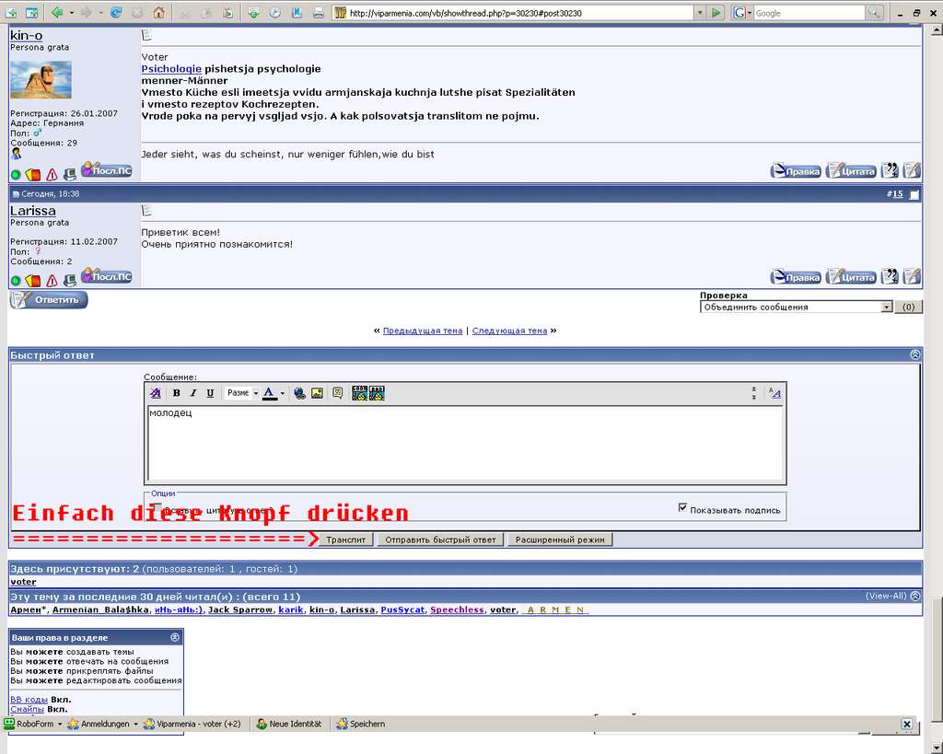Toggle the quote message checkbox in Опции
The image size is (943, 754).
[158, 508]
